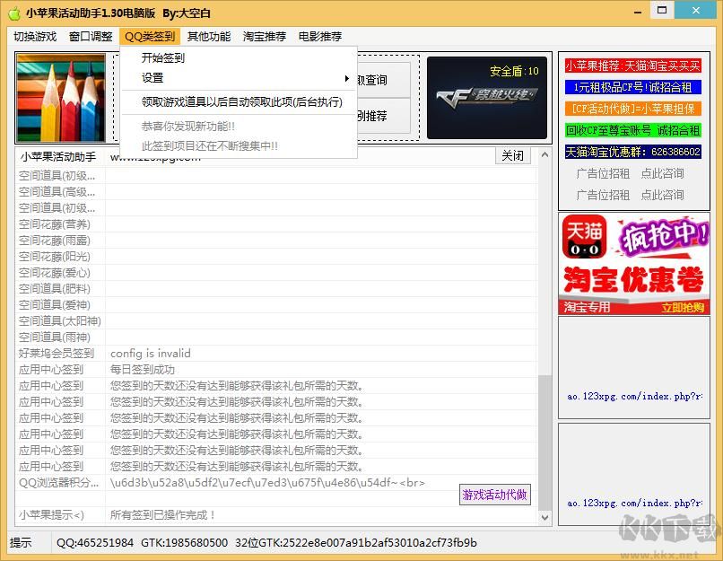Open the 窗口调整 menu
The width and height of the screenshot is (723, 561).
point(91,37)
